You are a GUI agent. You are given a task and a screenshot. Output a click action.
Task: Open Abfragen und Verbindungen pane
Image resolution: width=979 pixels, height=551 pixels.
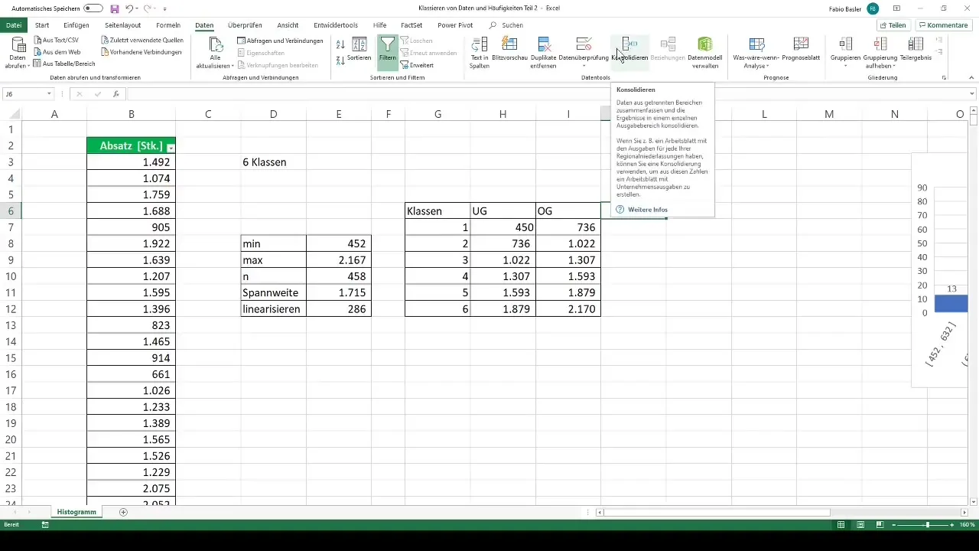coord(280,41)
